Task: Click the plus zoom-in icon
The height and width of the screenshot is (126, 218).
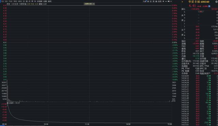Action: tap(163, 1)
